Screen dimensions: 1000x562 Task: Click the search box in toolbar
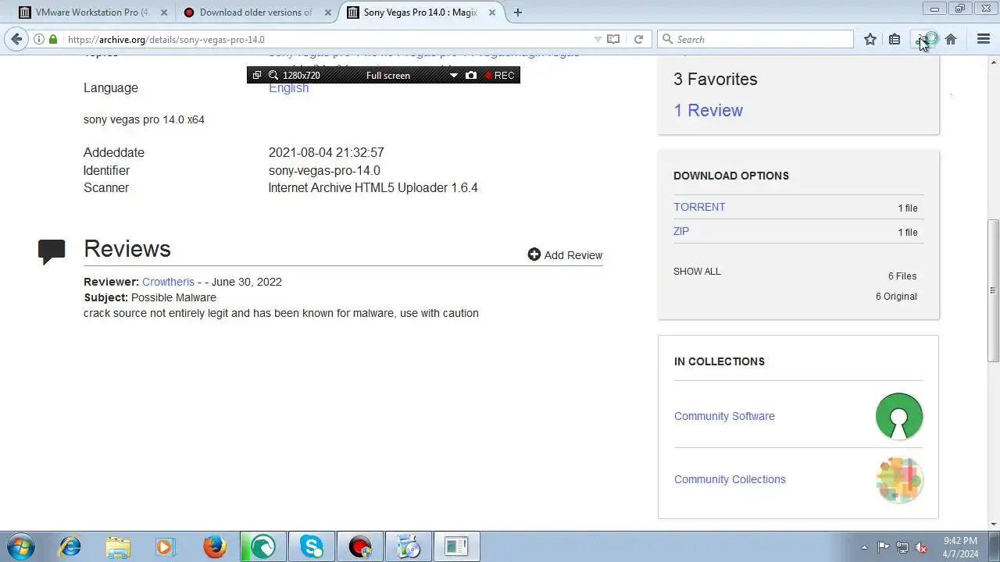pos(755,39)
